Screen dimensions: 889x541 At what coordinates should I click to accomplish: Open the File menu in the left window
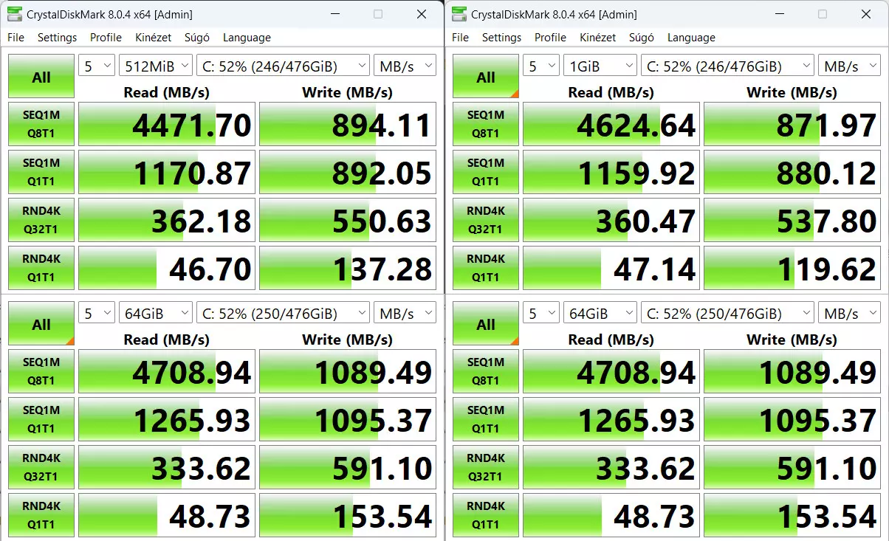[x=16, y=38]
